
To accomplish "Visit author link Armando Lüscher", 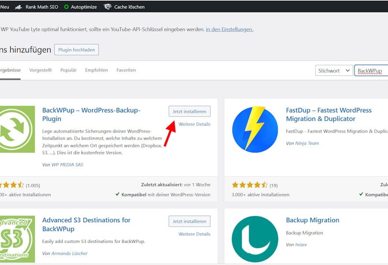I will pyautogui.click(x=70, y=254).
